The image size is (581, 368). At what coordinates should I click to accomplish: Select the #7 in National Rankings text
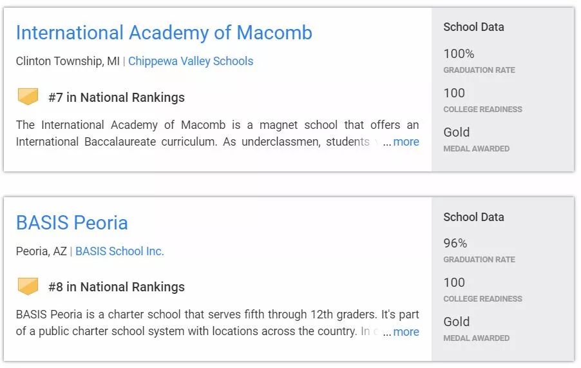tap(117, 97)
